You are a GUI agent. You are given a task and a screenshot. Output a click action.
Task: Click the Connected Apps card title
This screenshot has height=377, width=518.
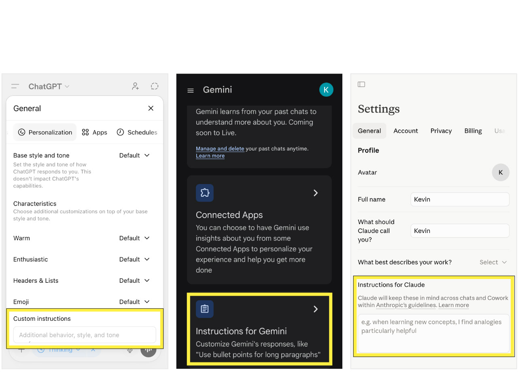click(229, 215)
